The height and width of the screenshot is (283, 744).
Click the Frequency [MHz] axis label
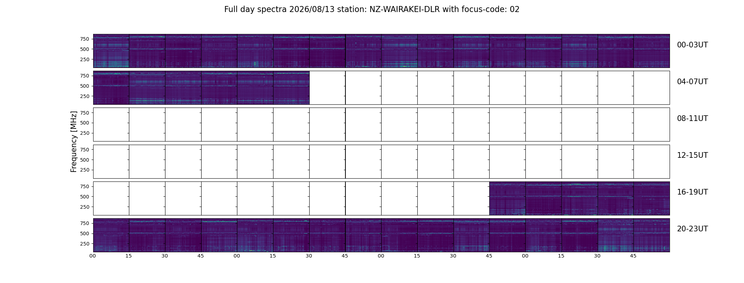tap(74, 141)
